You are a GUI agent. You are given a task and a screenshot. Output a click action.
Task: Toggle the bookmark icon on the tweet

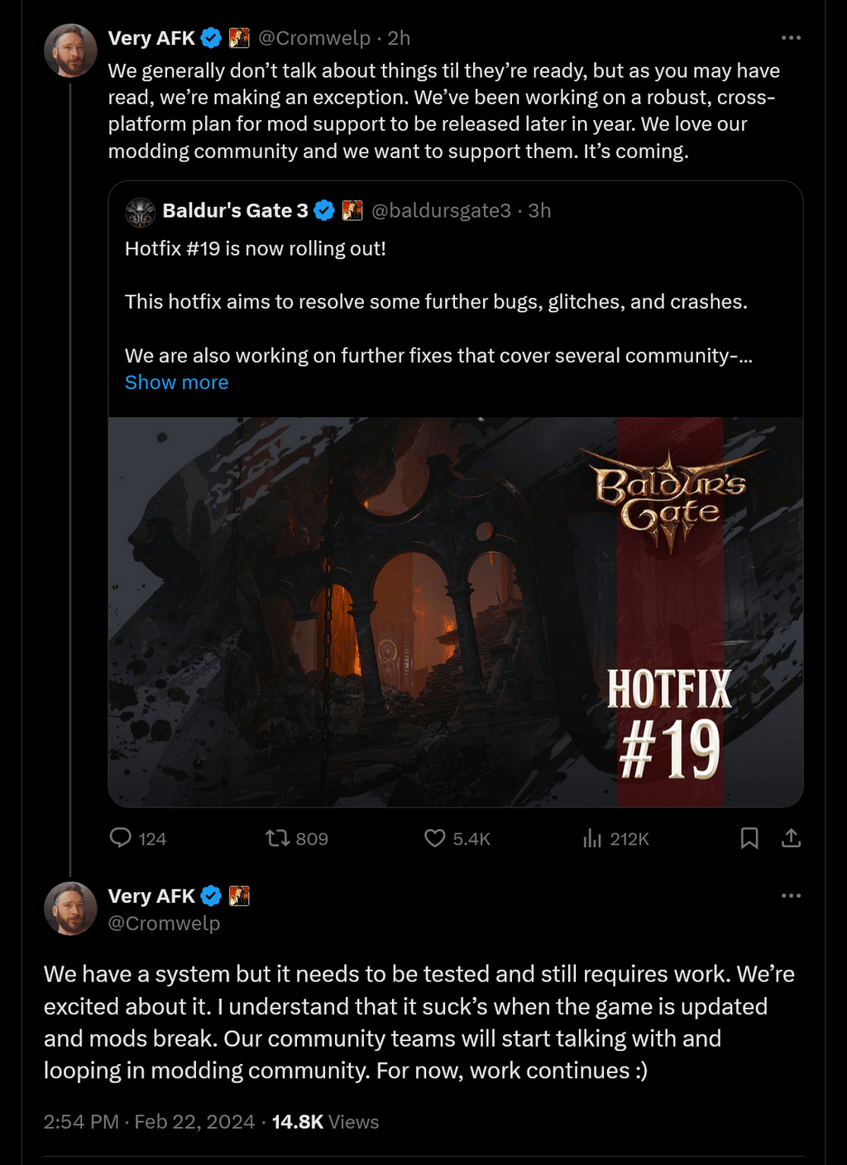click(750, 838)
